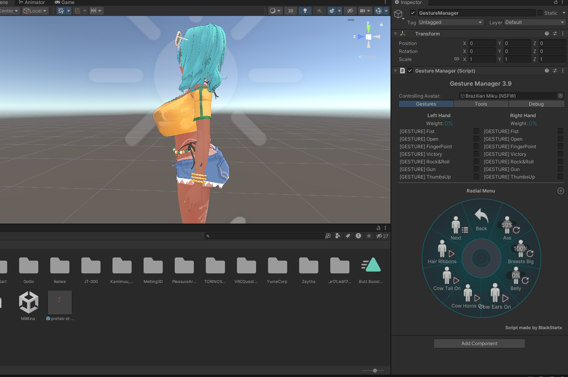Pick avatar via Controlling Avatar object picker icon
Image resolution: width=568 pixels, height=377 pixels.
560,96
